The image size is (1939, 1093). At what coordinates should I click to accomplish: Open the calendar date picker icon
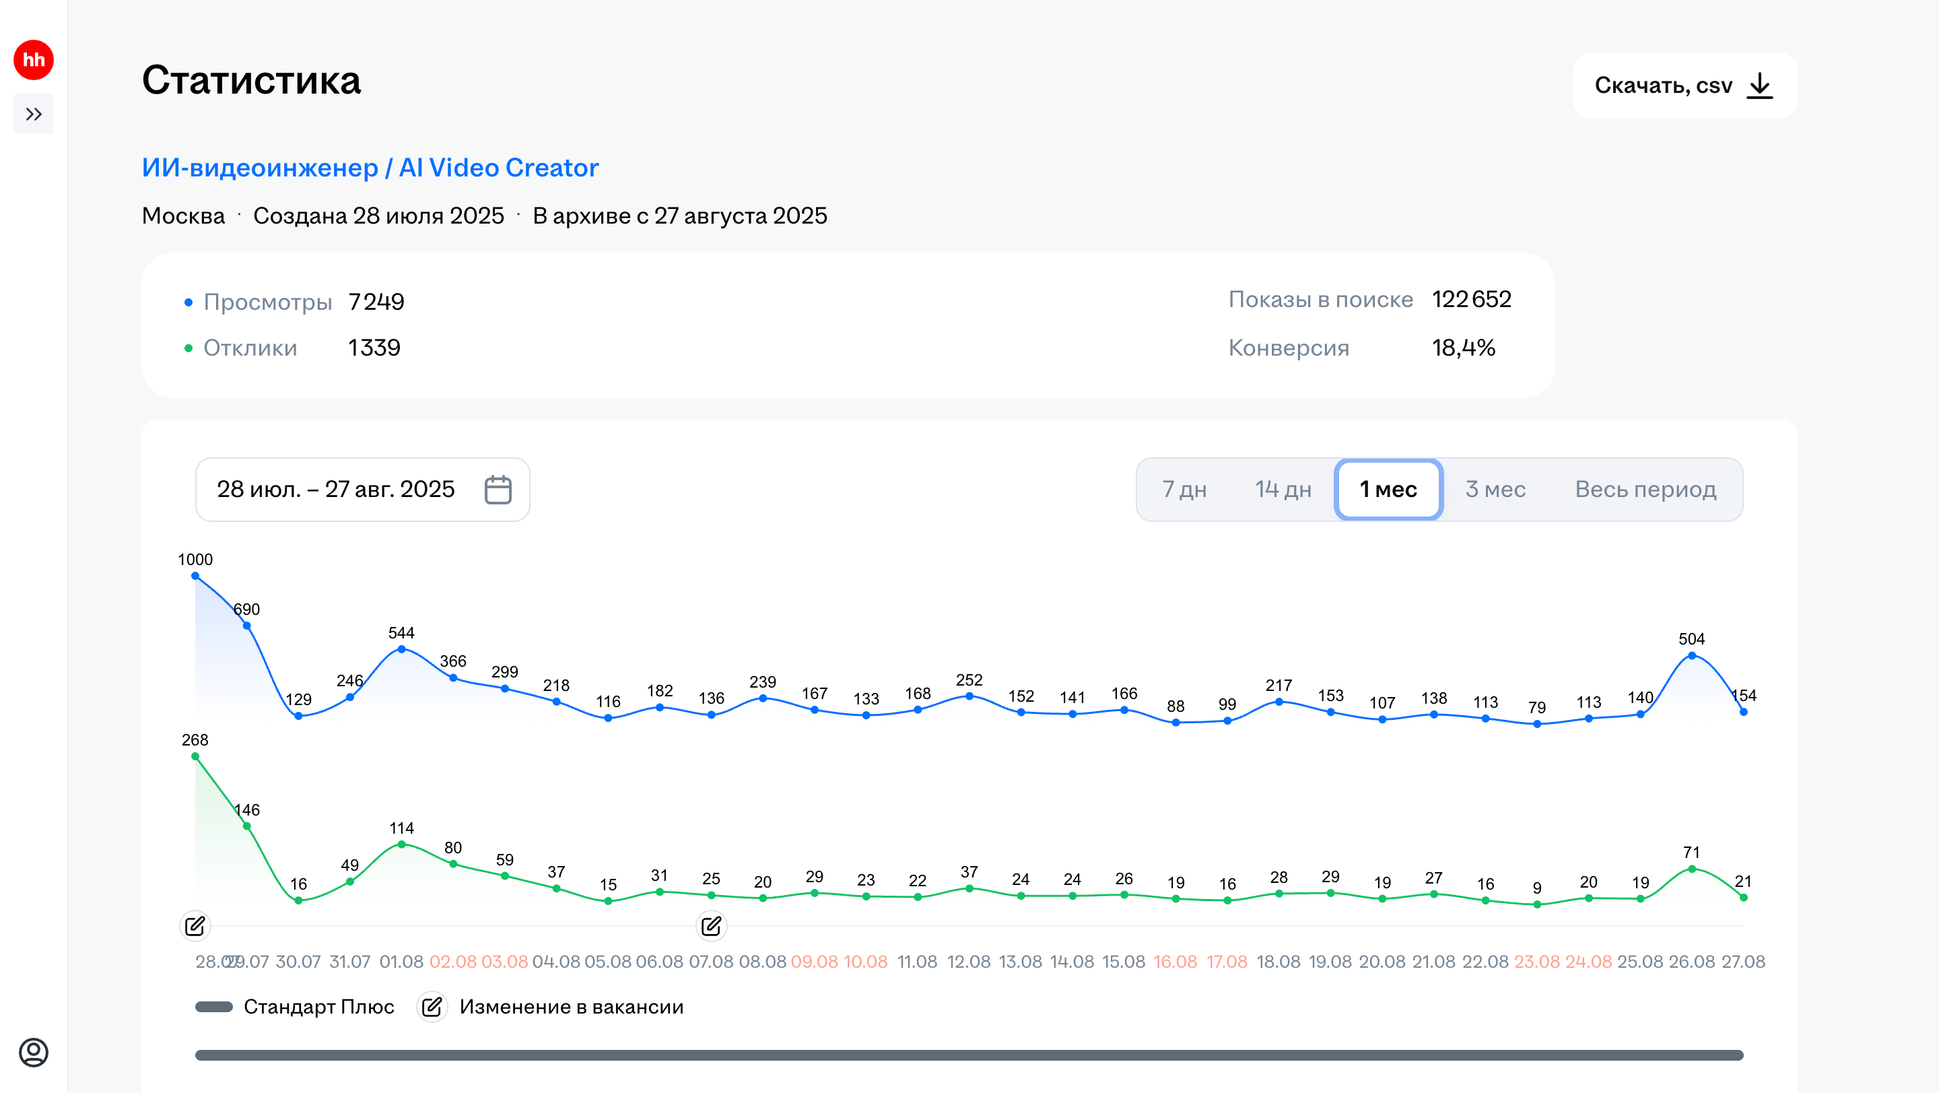(498, 490)
